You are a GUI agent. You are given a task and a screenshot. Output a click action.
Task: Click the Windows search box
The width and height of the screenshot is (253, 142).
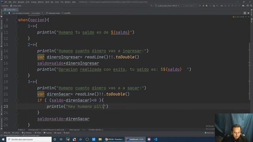tap(29, 139)
